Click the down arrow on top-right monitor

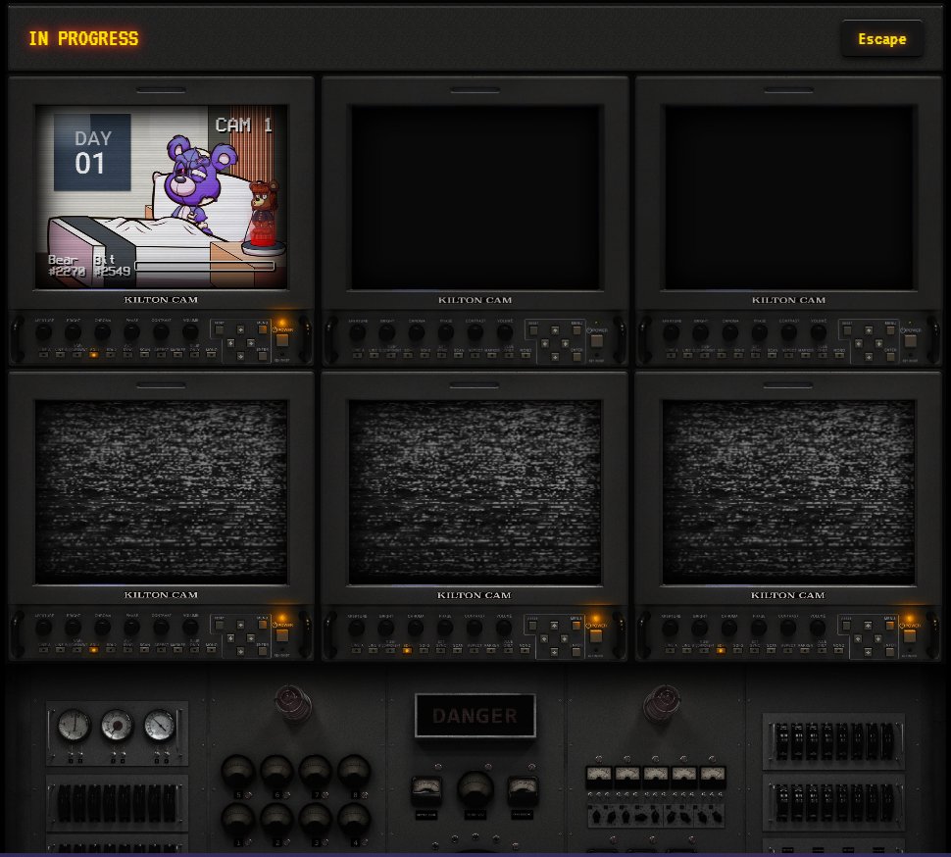[x=869, y=357]
